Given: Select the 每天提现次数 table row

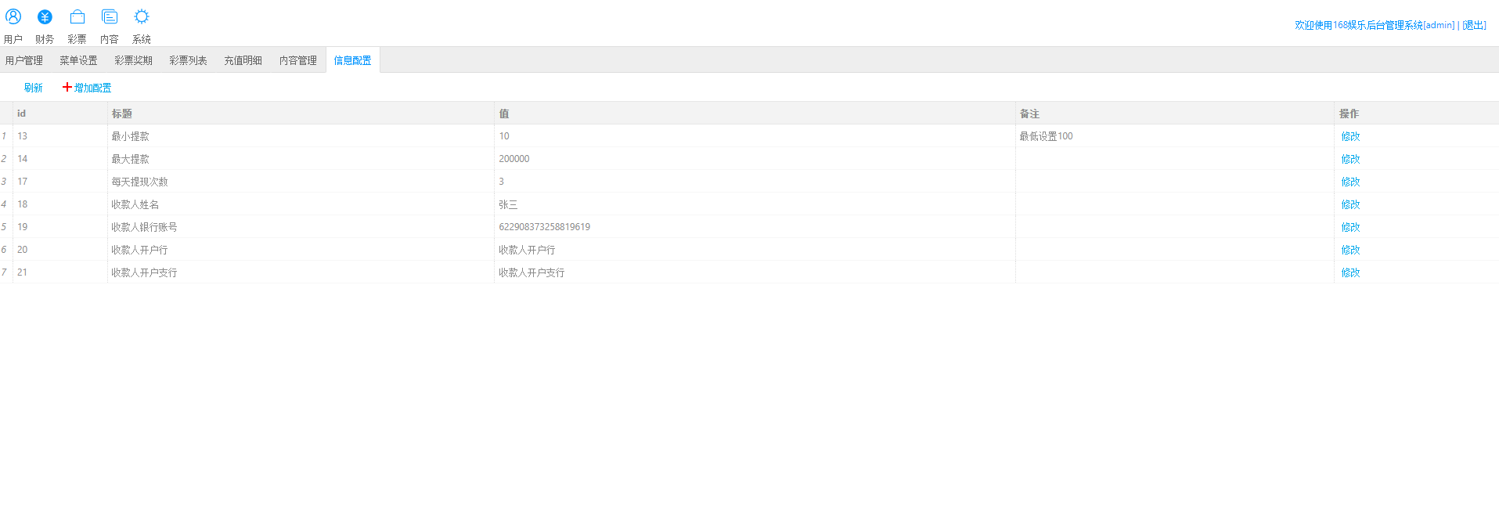Looking at the screenshot, I should 139,182.
